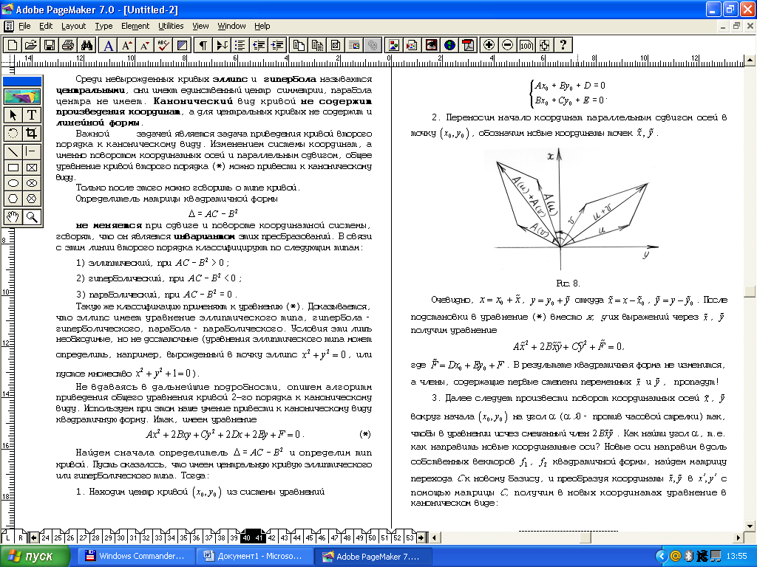Click the horizontal scrollbar right arrow
This screenshot has height=567, width=757.
click(x=739, y=537)
